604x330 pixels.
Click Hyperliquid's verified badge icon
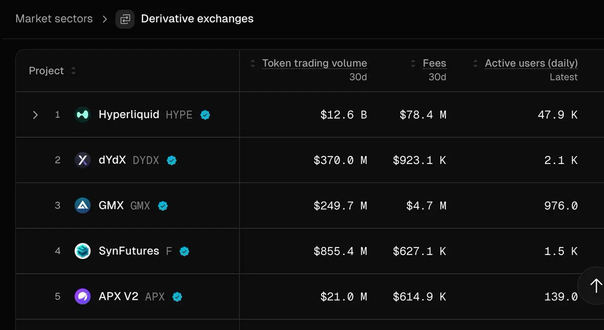[205, 115]
